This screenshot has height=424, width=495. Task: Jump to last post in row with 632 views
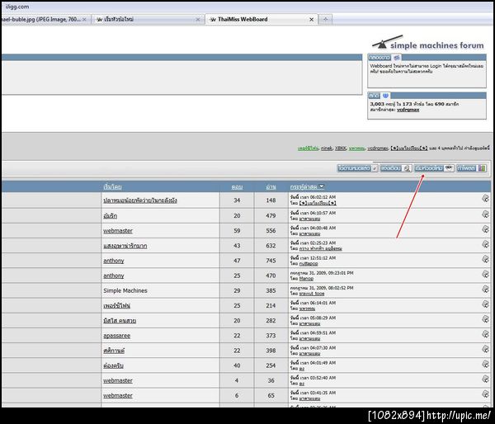[x=485, y=244]
